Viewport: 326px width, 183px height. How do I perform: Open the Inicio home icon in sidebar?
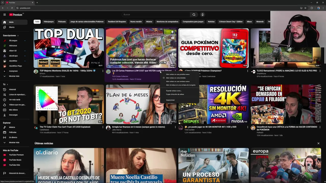click(4, 22)
